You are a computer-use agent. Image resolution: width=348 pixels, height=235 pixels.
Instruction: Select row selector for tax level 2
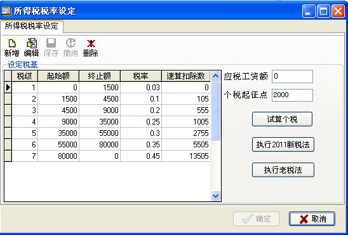pos(8,98)
